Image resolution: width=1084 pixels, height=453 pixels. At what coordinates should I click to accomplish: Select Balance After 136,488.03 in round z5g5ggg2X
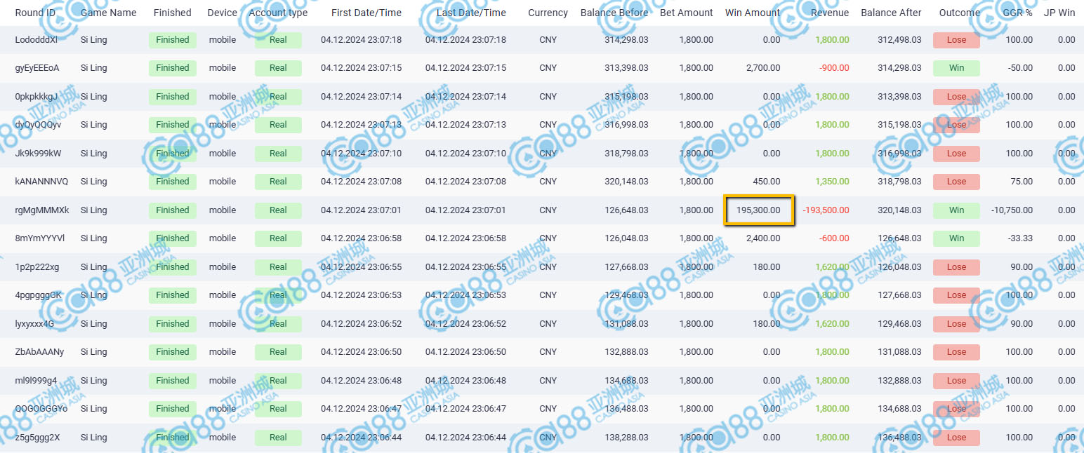click(899, 438)
